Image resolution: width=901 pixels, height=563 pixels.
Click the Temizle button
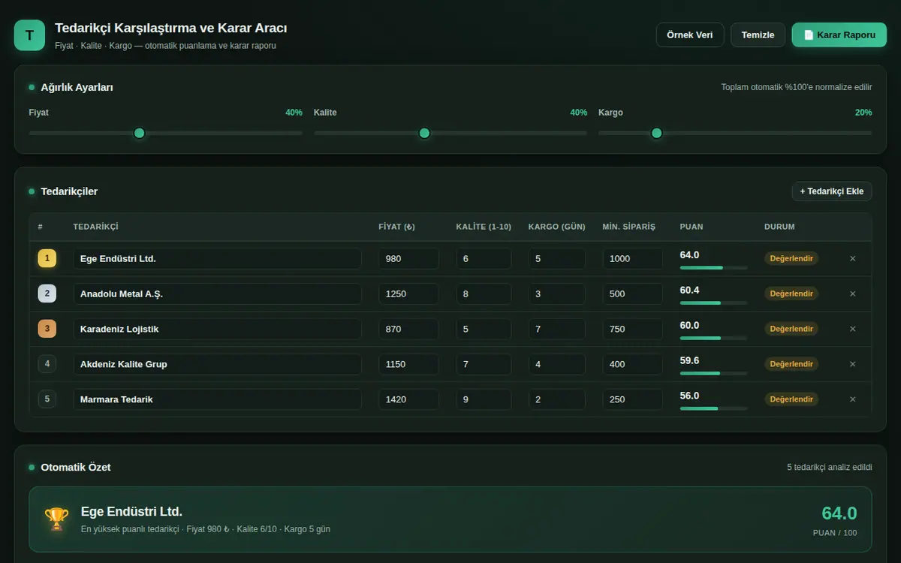[758, 35]
